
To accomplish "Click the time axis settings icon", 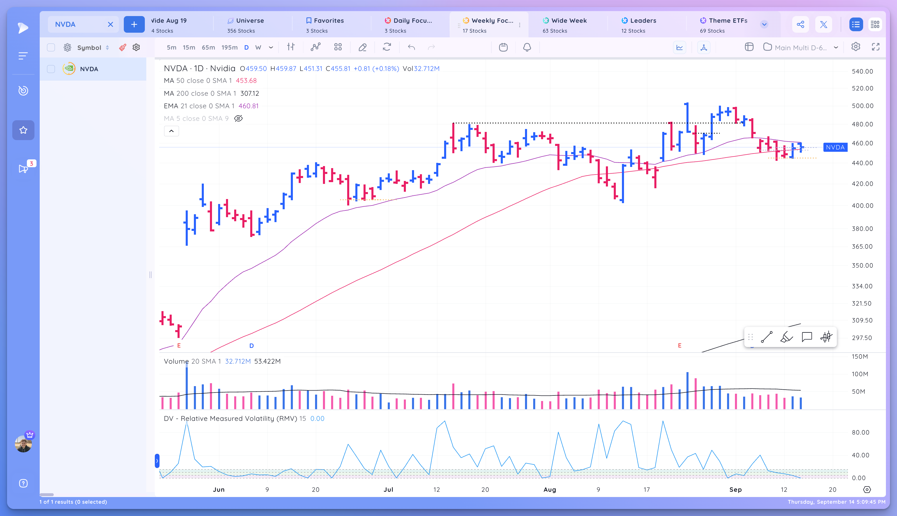I will point(867,490).
